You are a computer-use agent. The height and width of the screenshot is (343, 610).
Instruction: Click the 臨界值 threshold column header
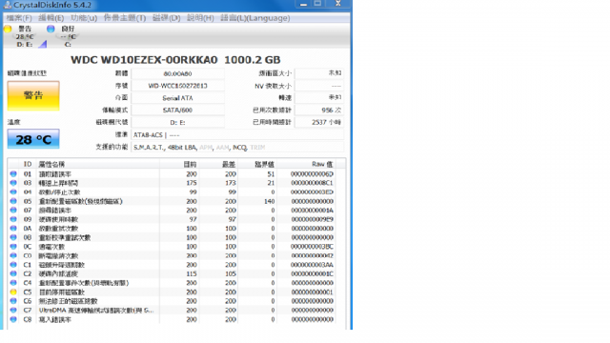click(x=257, y=164)
